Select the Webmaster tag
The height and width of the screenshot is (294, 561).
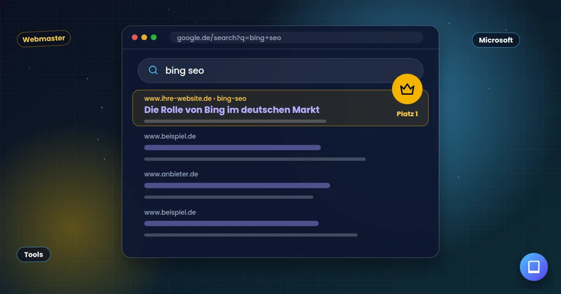(44, 39)
